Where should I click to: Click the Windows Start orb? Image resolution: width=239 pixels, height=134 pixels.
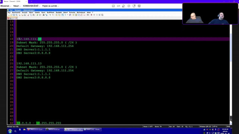point(10,131)
